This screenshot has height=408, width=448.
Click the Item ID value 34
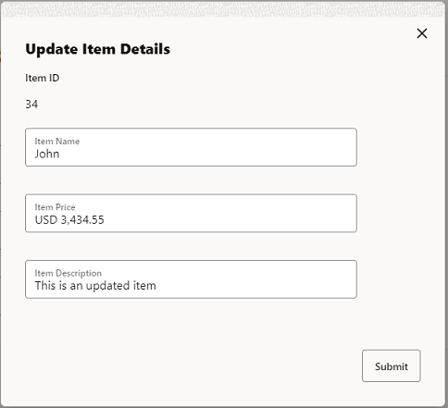(31, 105)
